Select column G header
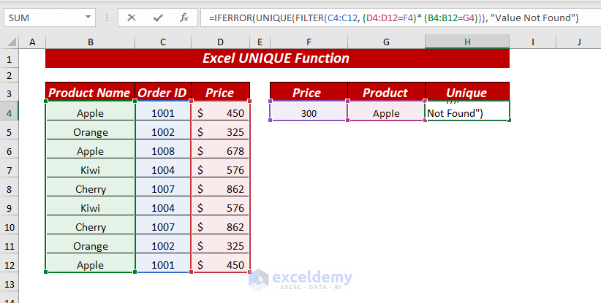The image size is (601, 303). click(386, 42)
